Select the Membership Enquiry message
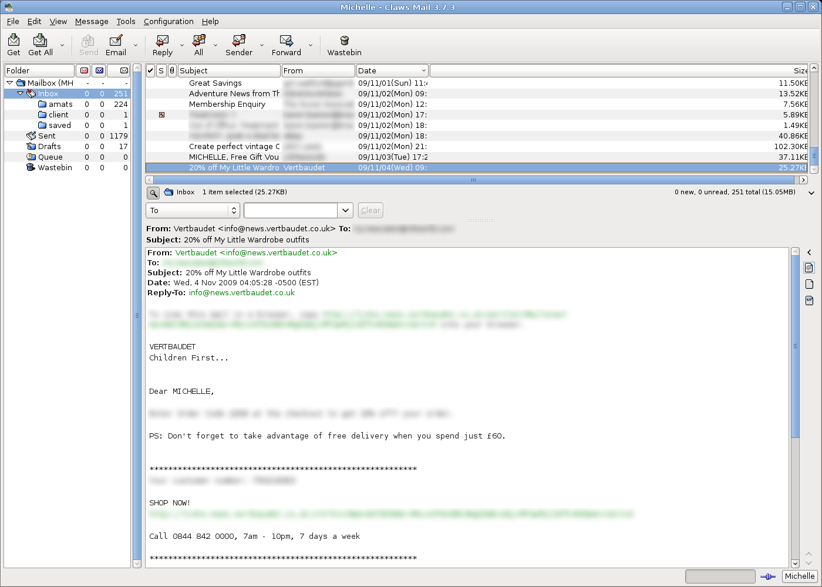822x587 pixels. [x=477, y=104]
